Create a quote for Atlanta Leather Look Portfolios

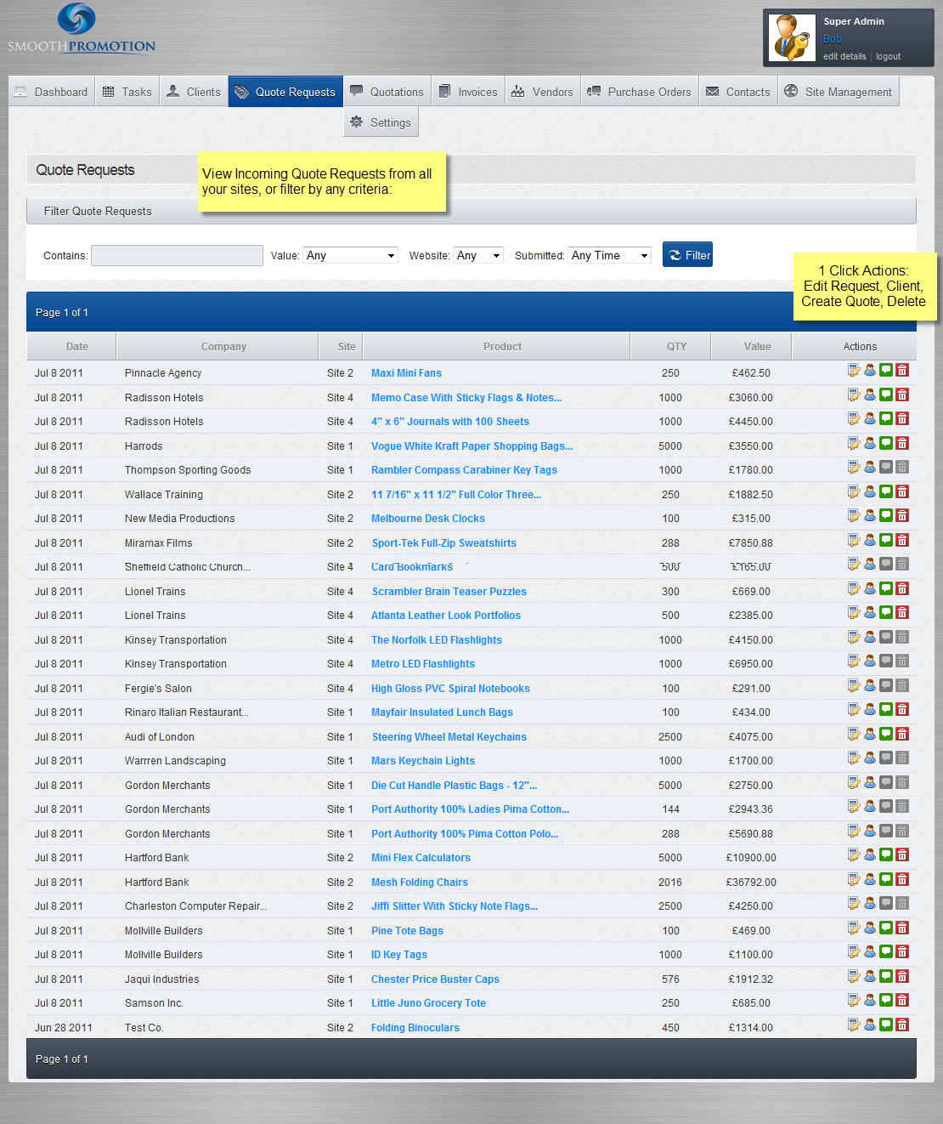886,612
